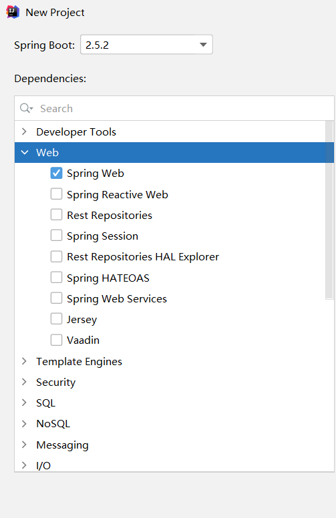Uncheck the Spring Web checkbox
The height and width of the screenshot is (518, 336).
(56, 173)
